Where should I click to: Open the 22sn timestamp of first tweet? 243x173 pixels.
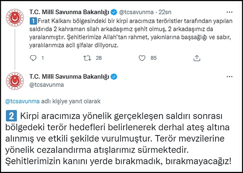(165, 12)
